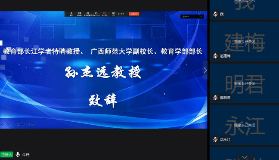This screenshot has height=160, width=279.
Task: Click the share screen icon in toolbar
Action: [113, 14]
